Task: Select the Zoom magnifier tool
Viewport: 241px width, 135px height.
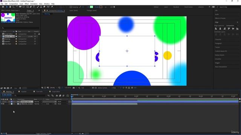Action: (x=14, y=7)
